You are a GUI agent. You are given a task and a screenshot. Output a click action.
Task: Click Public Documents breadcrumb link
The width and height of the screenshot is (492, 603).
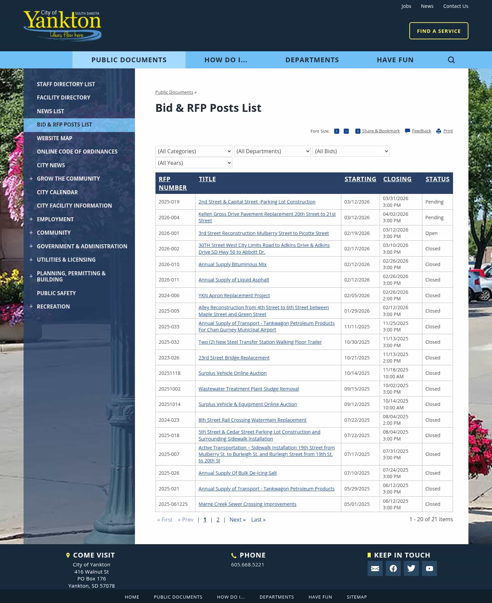(174, 92)
